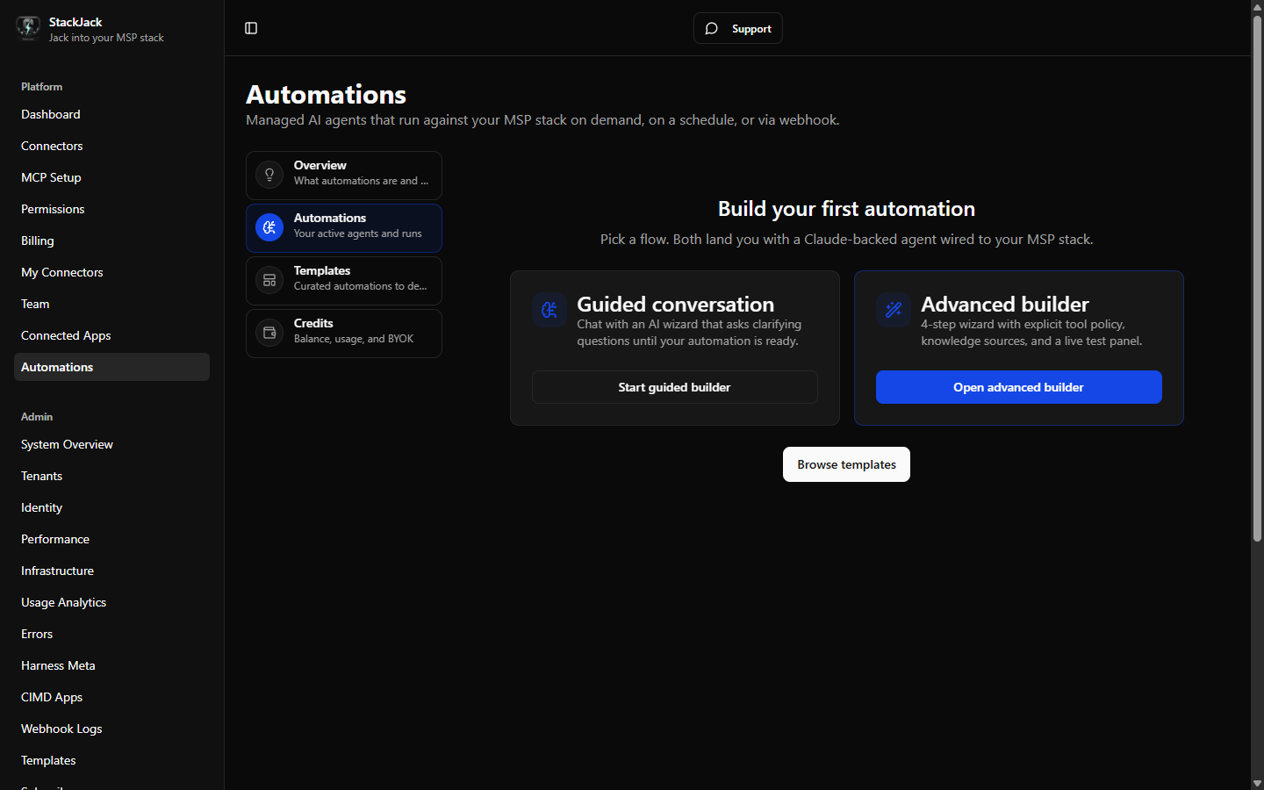Click the Templates layout icon
Viewport: 1264px width, 790px height.
click(269, 281)
